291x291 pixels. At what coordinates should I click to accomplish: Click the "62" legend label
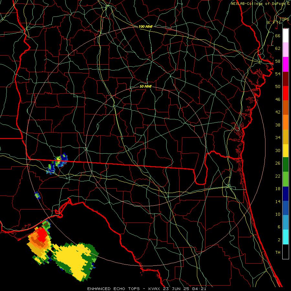(x=278, y=48)
